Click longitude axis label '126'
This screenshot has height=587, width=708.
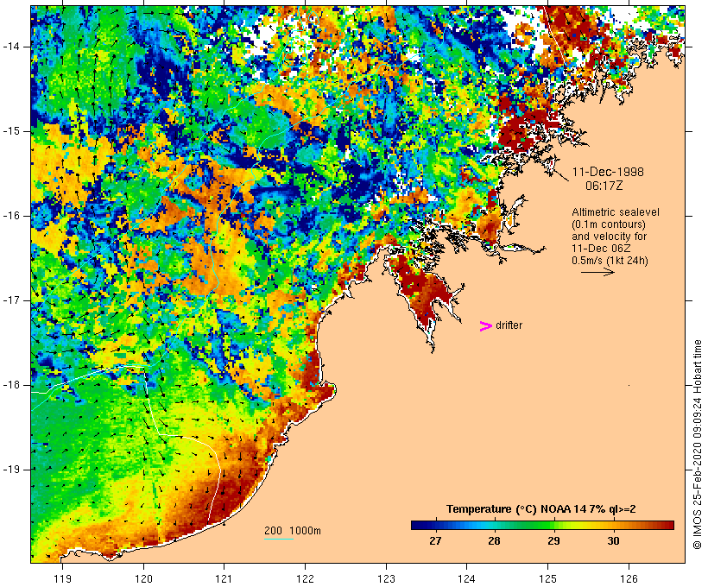[x=629, y=578]
